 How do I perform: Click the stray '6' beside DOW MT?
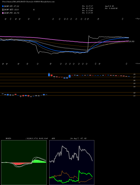[x=34, y=10]
